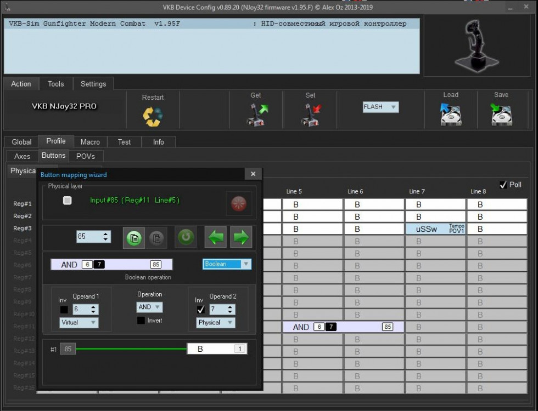This screenshot has width=538, height=411.
Task: Switch to the Macro tab
Action: click(x=90, y=142)
